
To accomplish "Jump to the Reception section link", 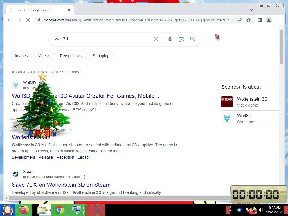I will 65,157.
